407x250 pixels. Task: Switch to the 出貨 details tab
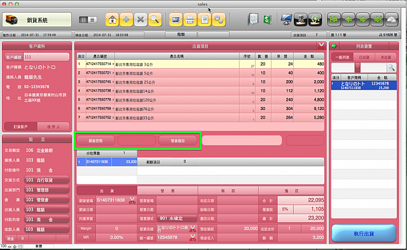click(107, 191)
